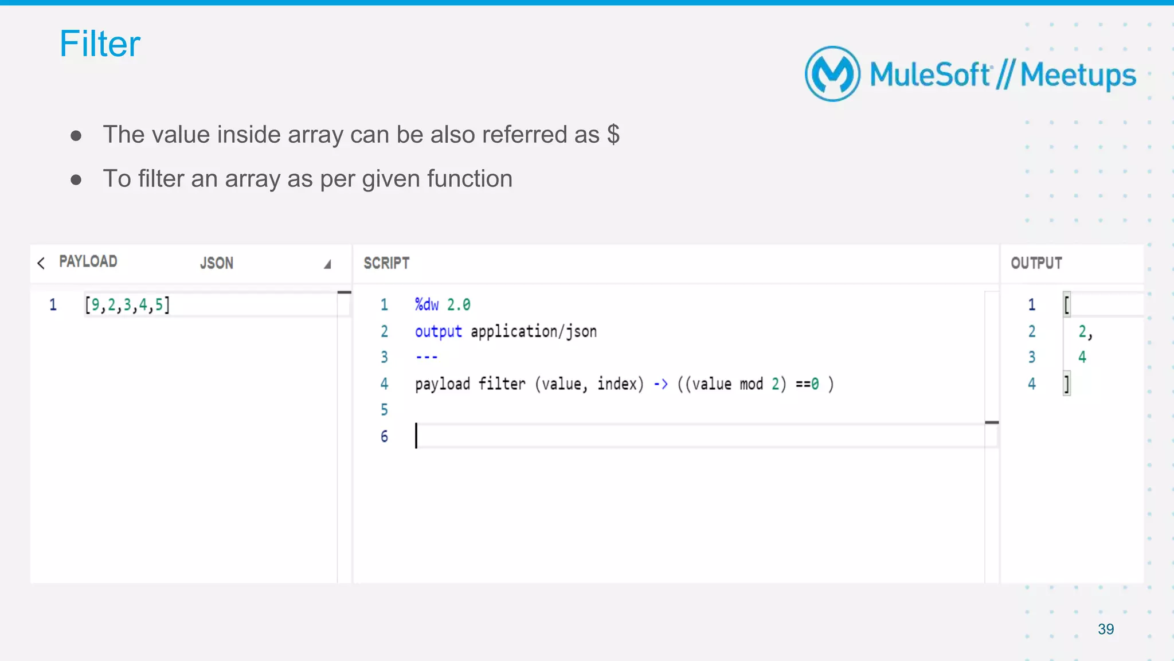This screenshot has width=1174, height=661.
Task: Click the bullet about $ reference
Action: click(x=361, y=135)
